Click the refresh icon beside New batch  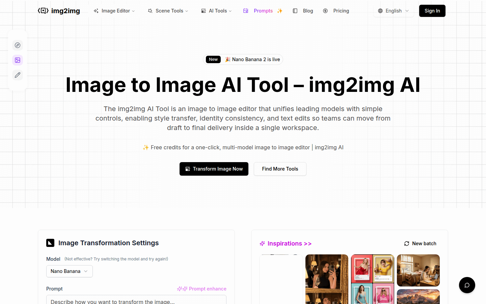tap(407, 244)
